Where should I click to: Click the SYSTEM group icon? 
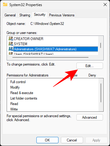pos(11,44)
